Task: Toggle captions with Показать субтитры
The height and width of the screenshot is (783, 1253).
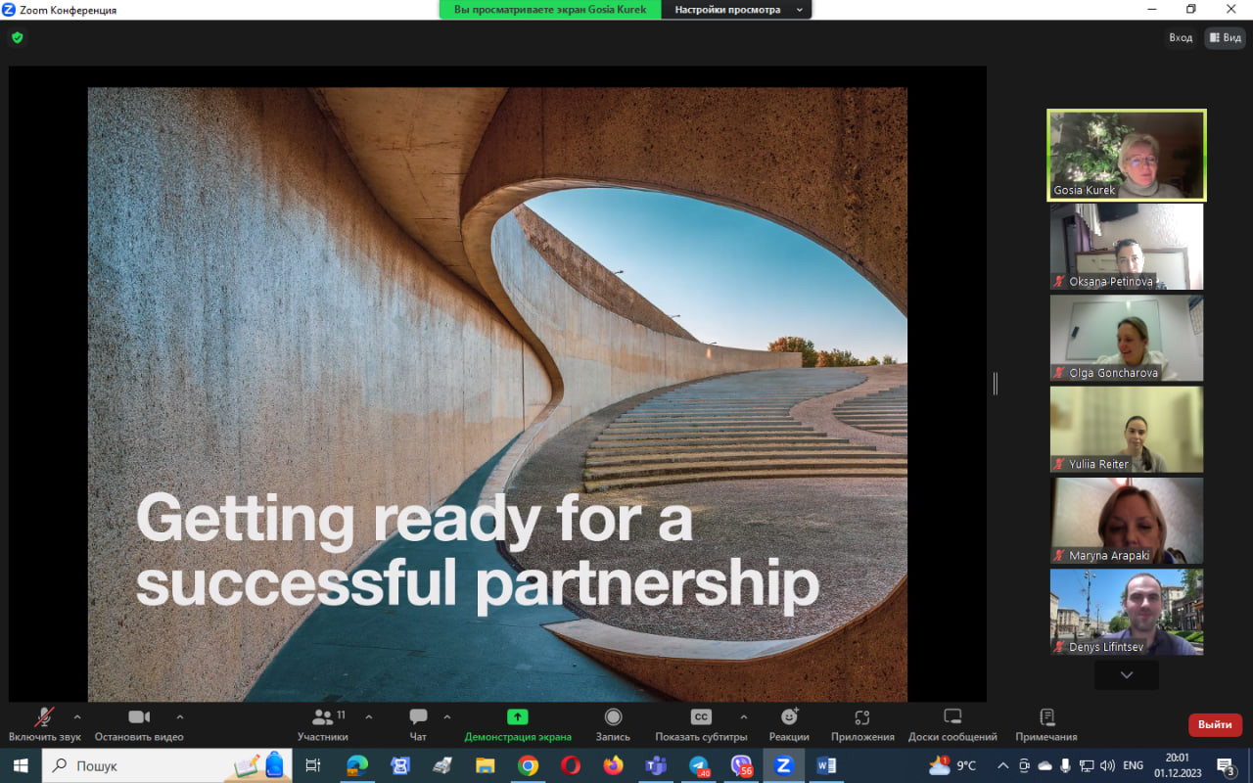Action: pyautogui.click(x=701, y=717)
